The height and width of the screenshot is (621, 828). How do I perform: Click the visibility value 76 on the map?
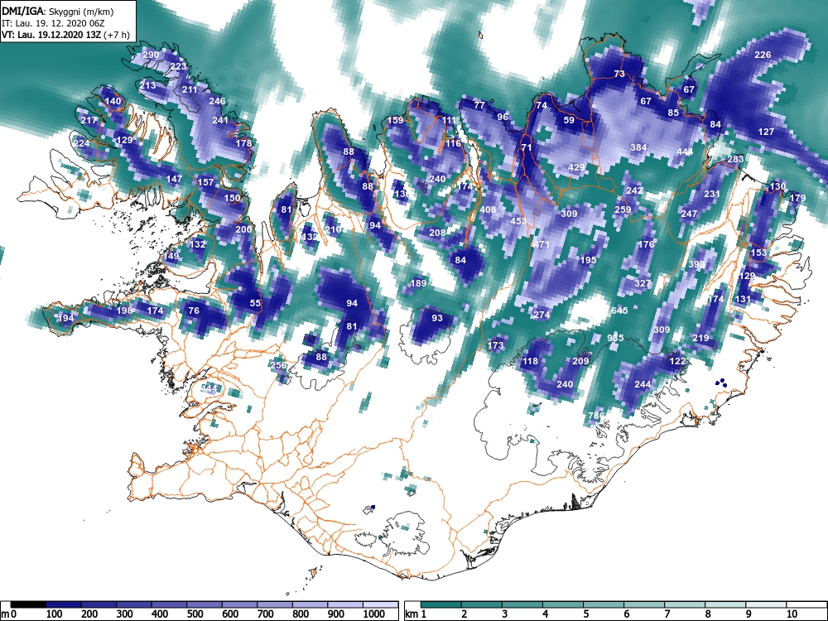194,310
